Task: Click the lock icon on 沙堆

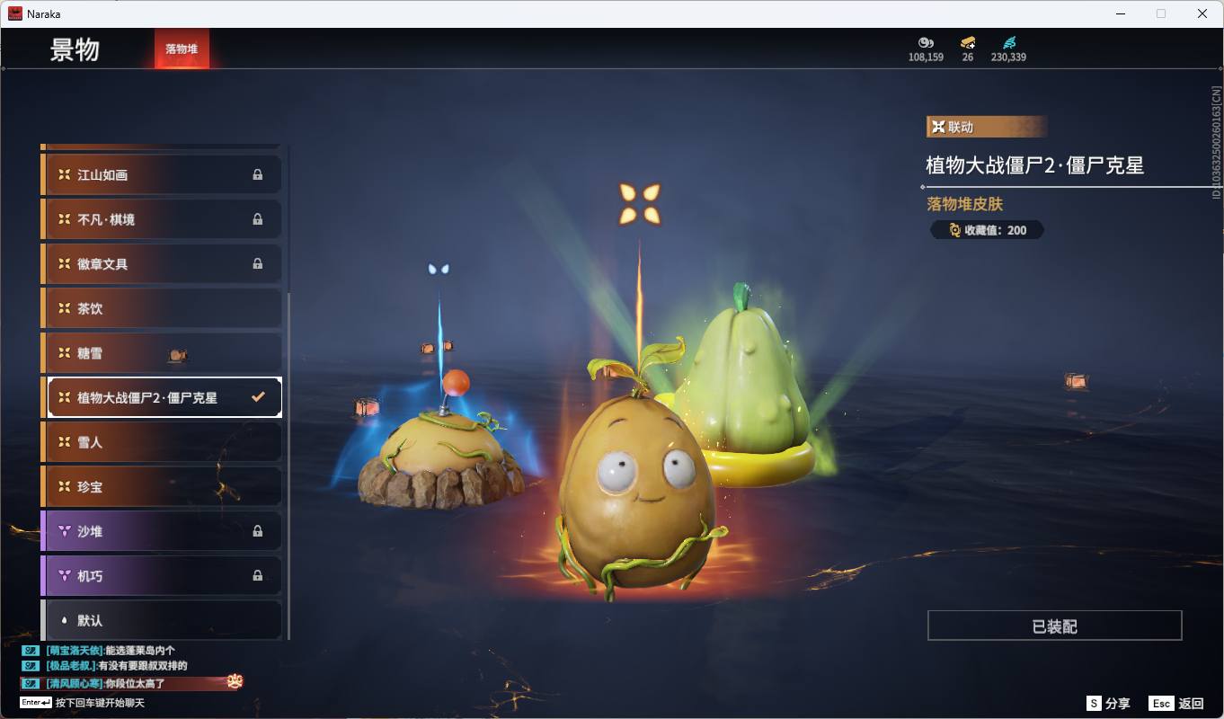Action: [x=258, y=531]
